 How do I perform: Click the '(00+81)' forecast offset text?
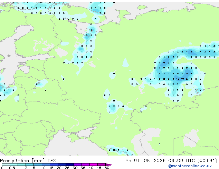(x=207, y=161)
